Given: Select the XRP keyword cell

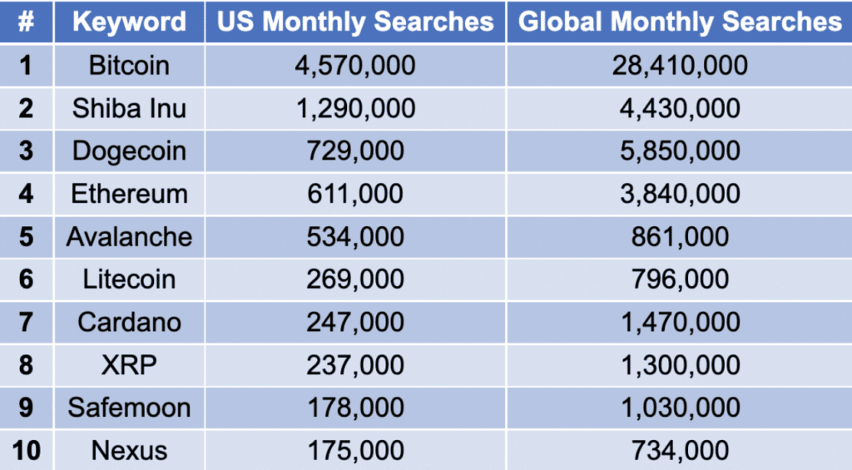Looking at the screenshot, I should click(x=129, y=365).
